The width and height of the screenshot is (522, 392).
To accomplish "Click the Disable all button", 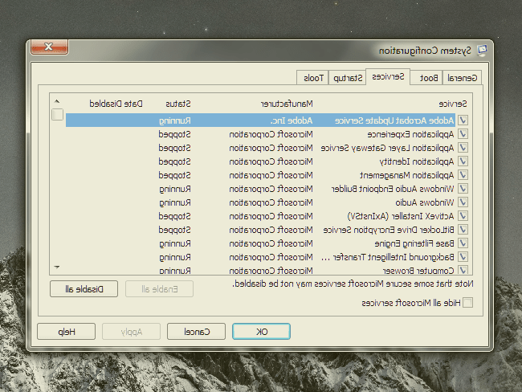I will [84, 288].
